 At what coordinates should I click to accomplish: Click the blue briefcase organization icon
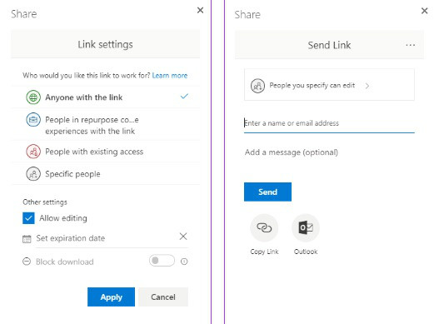click(33, 120)
